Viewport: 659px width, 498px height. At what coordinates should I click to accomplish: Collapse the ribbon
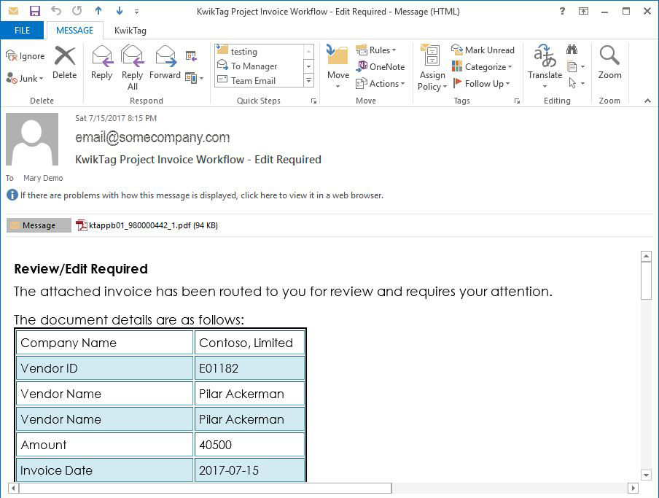[x=647, y=101]
